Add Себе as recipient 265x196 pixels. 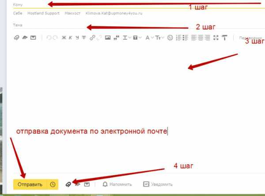pos(18,13)
